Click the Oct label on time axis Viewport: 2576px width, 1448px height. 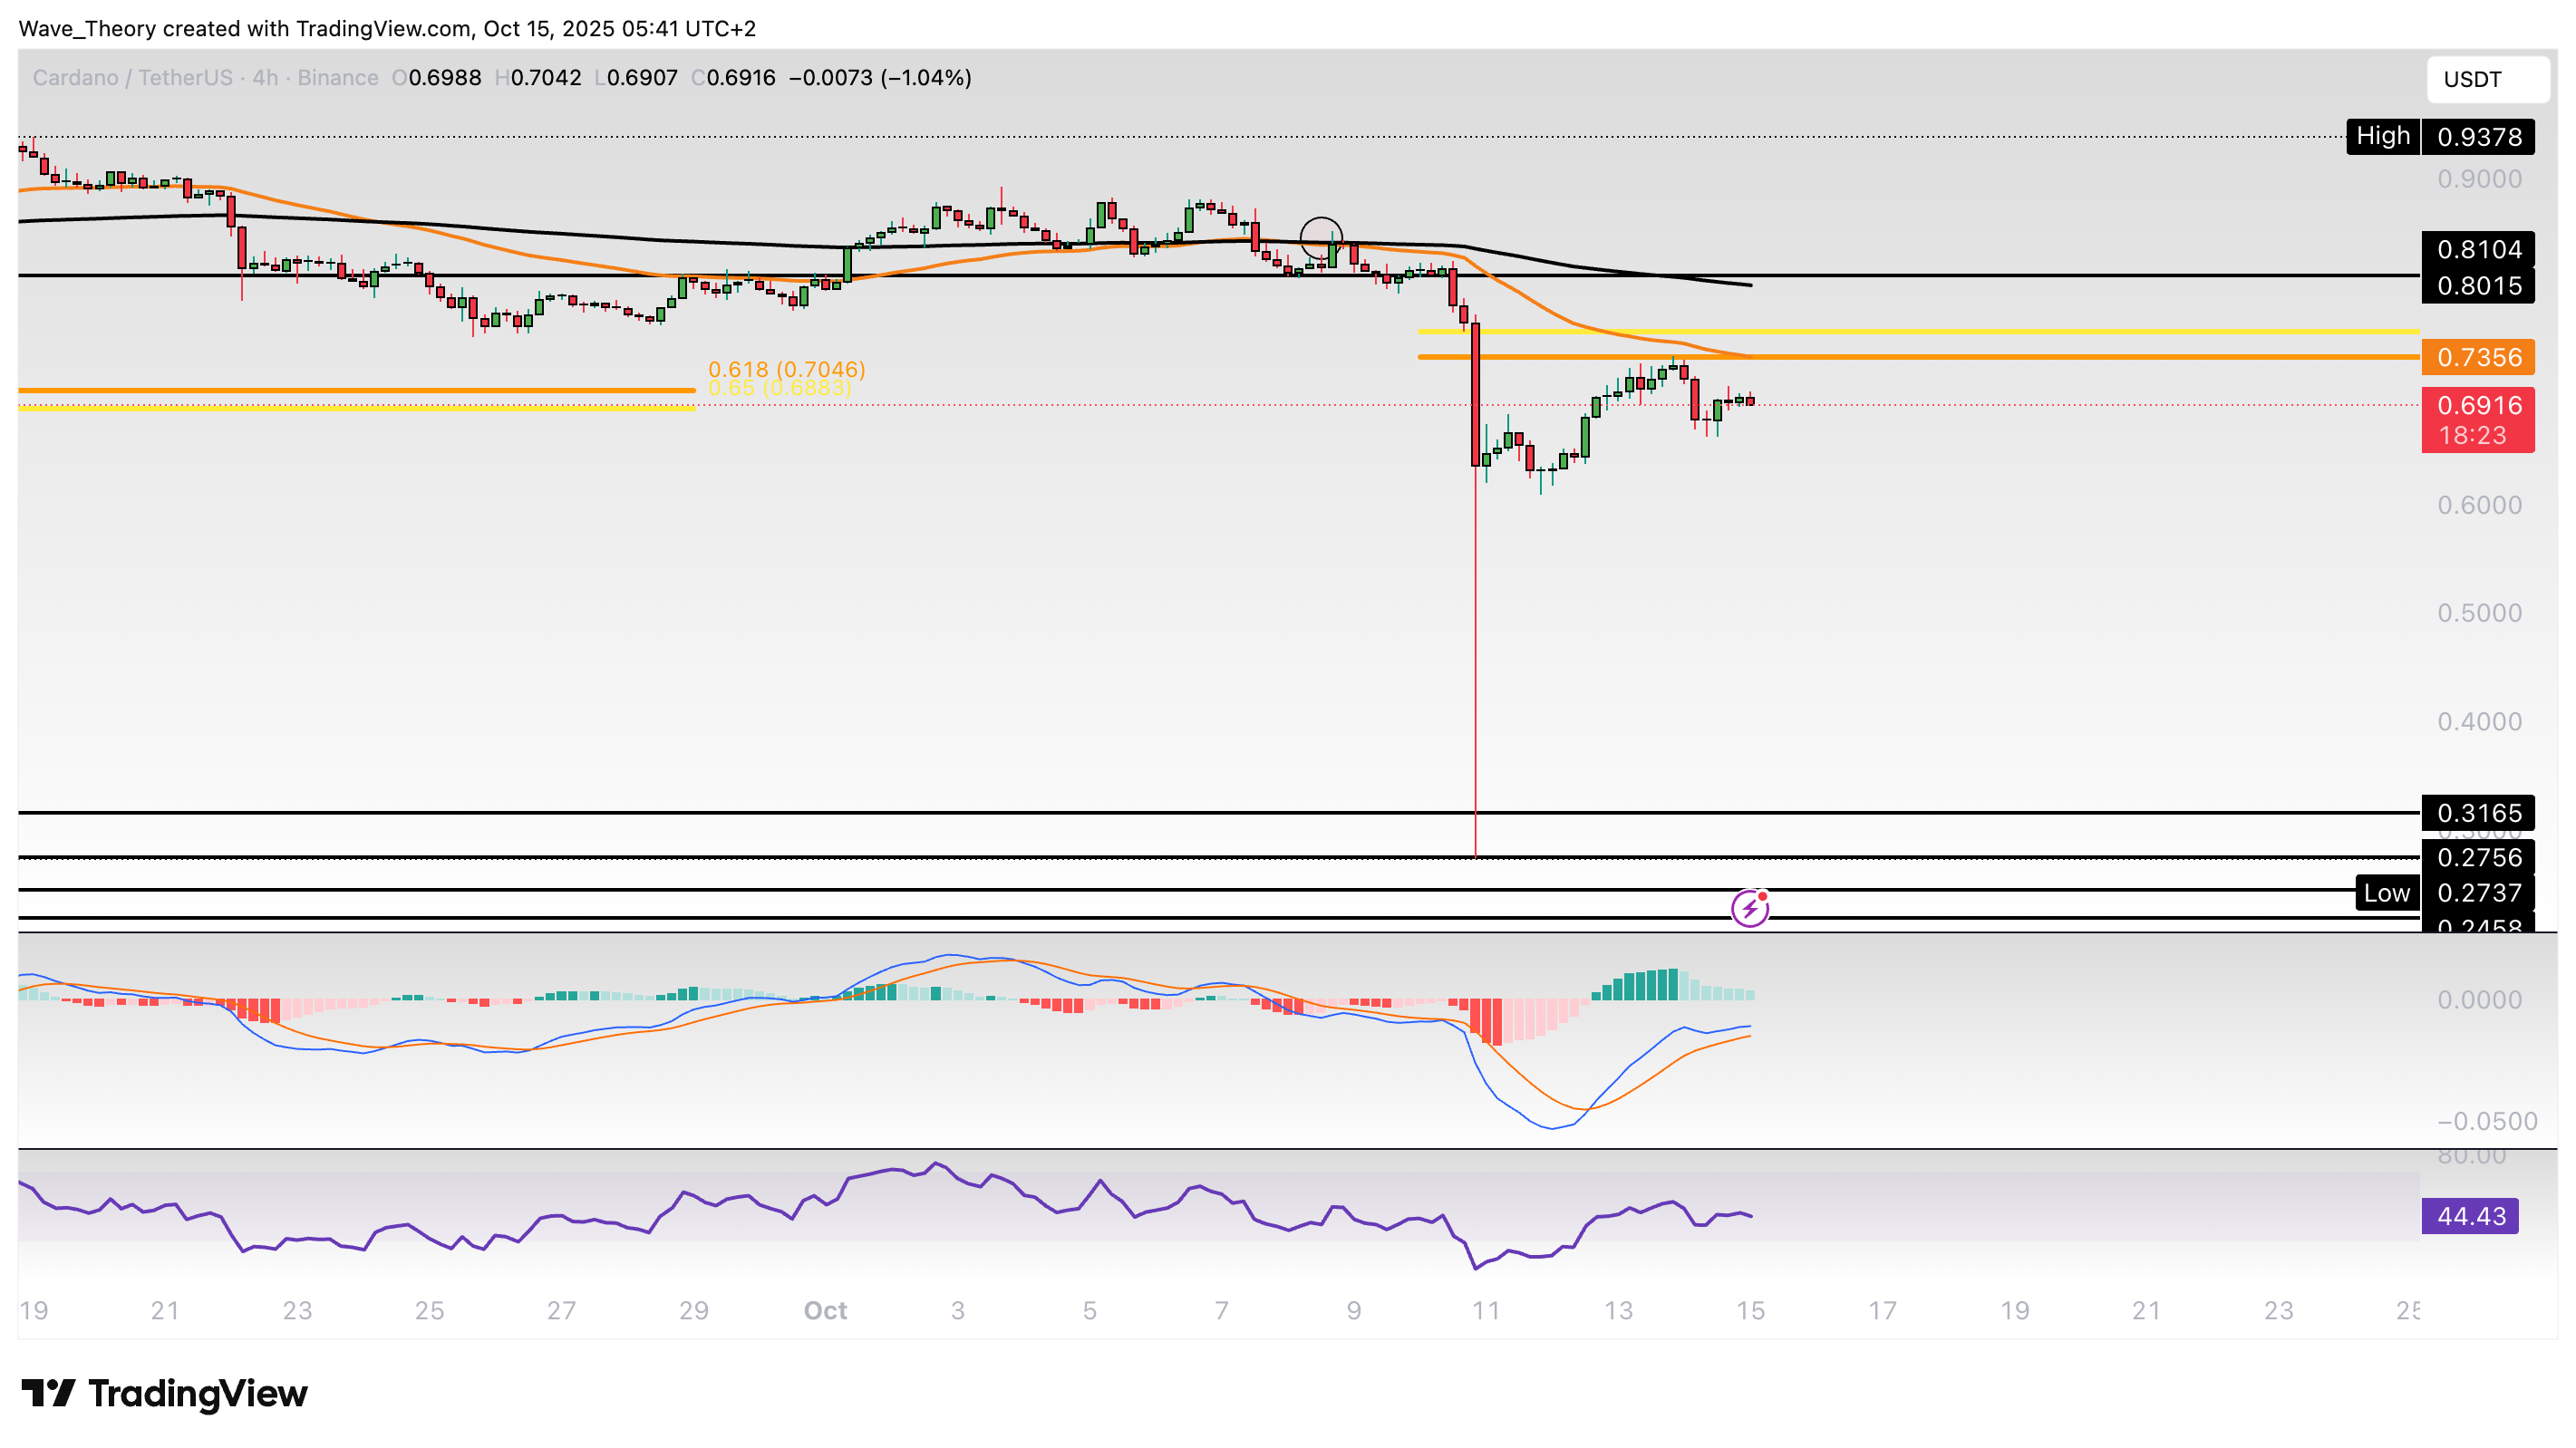click(825, 1310)
